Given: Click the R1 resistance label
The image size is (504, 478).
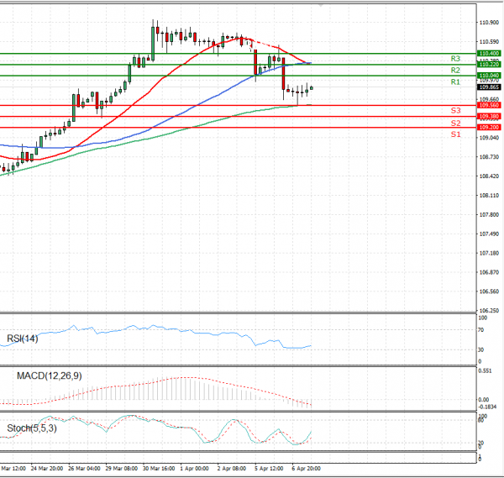Looking at the screenshot, I should pos(454,82).
